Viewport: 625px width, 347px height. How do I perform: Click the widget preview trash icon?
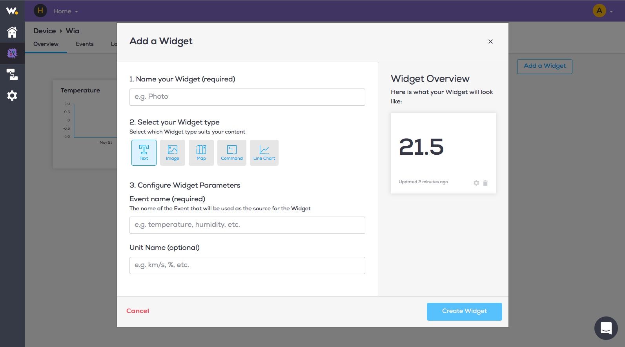(485, 183)
